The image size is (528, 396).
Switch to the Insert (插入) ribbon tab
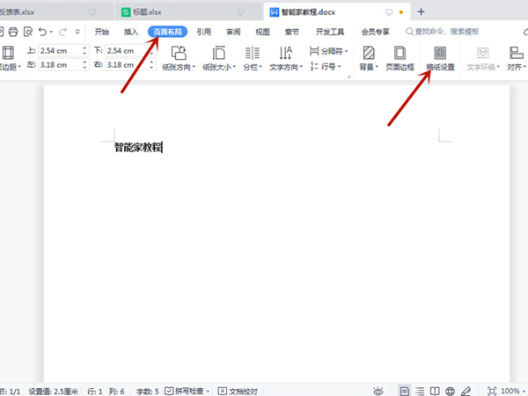tap(131, 31)
